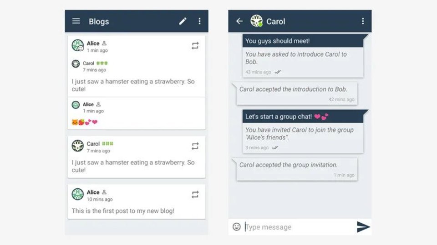
Task: Reblog Alice's first blog post
Action: 195,195
